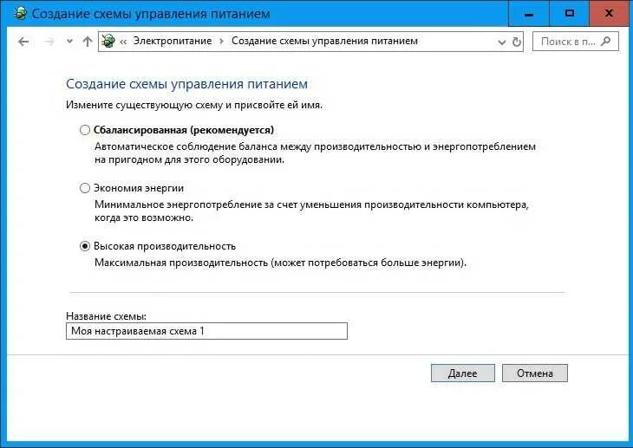Click the Далее button
The image size is (633, 448).
463,373
